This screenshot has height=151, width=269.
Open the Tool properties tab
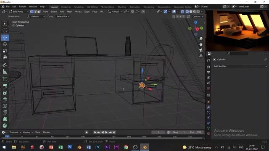click(208, 60)
